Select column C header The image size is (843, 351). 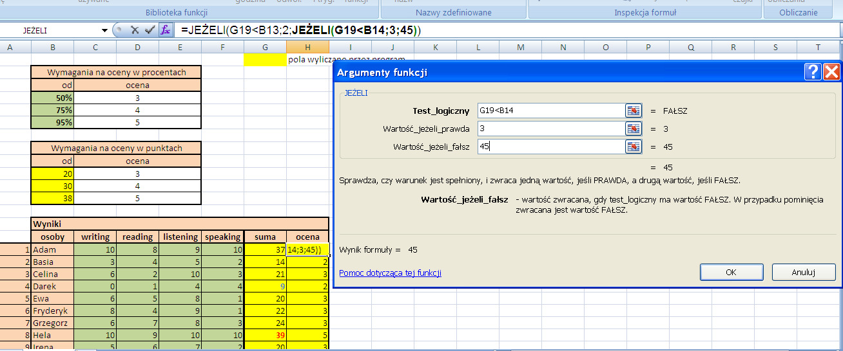[x=95, y=47]
